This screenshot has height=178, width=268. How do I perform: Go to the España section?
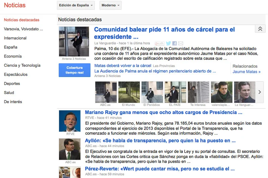11,47
